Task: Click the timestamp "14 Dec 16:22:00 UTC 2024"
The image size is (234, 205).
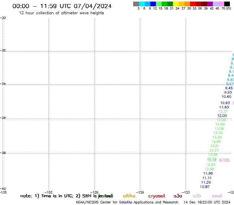Action: click(207, 202)
